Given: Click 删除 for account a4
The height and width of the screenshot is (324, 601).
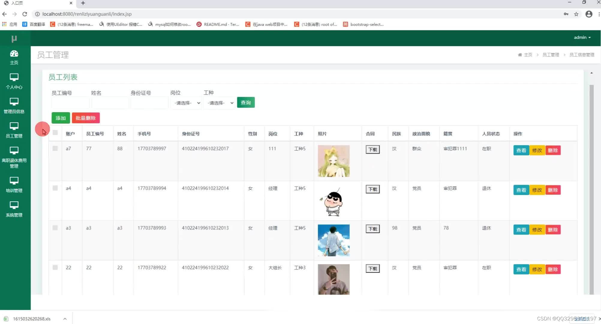Looking at the screenshot, I should (x=553, y=190).
